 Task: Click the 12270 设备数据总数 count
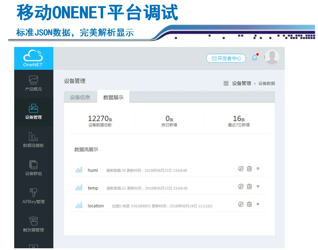click(100, 121)
